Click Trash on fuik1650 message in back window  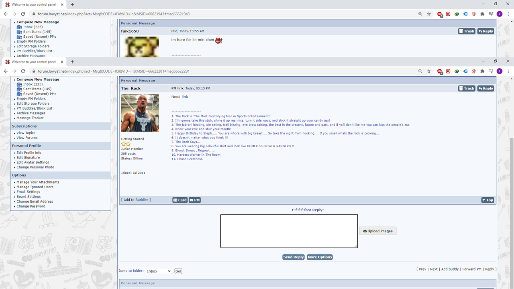[x=467, y=31]
